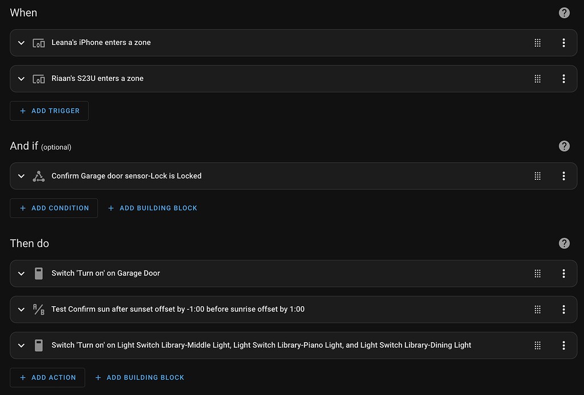Expand the Garage Door turn on action
The image size is (584, 395).
pos(21,273)
